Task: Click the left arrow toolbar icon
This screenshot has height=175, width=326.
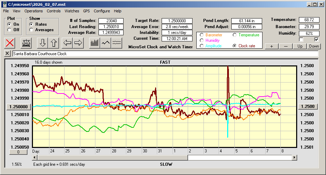Action: pyautogui.click(x=67, y=43)
